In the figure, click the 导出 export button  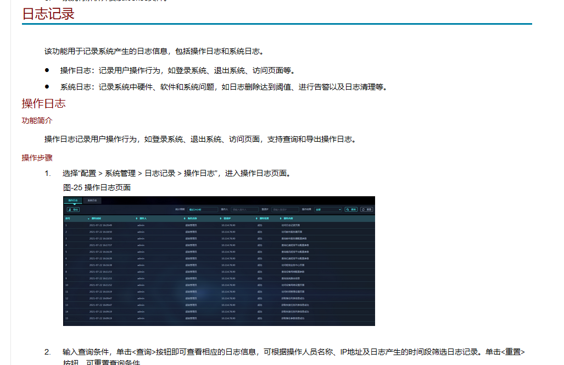click(x=74, y=209)
